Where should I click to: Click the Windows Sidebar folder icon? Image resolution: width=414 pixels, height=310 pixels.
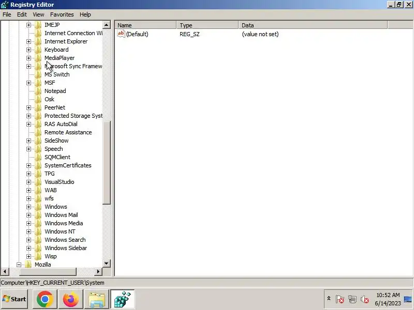pyautogui.click(x=38, y=248)
